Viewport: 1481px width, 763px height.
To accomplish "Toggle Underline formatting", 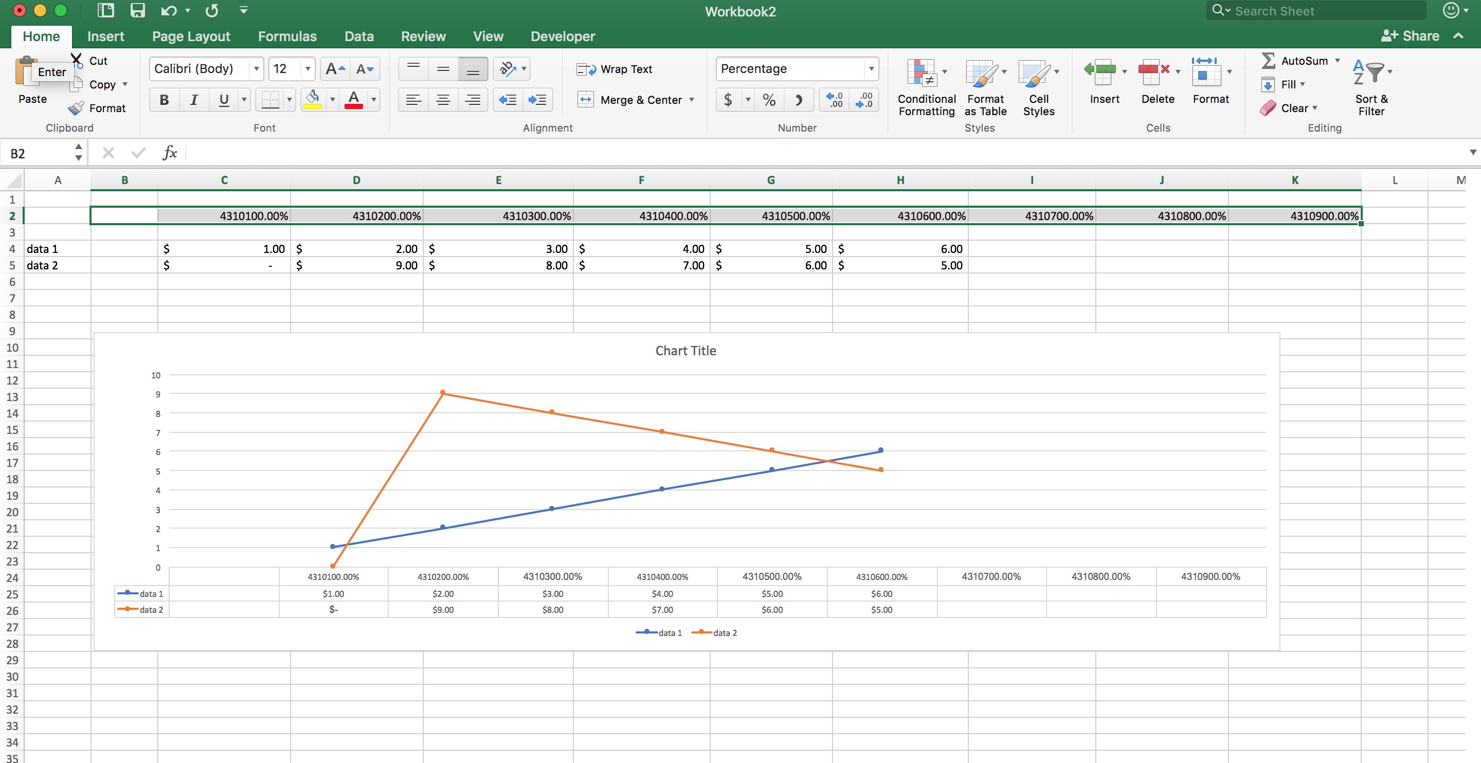I will tap(224, 100).
